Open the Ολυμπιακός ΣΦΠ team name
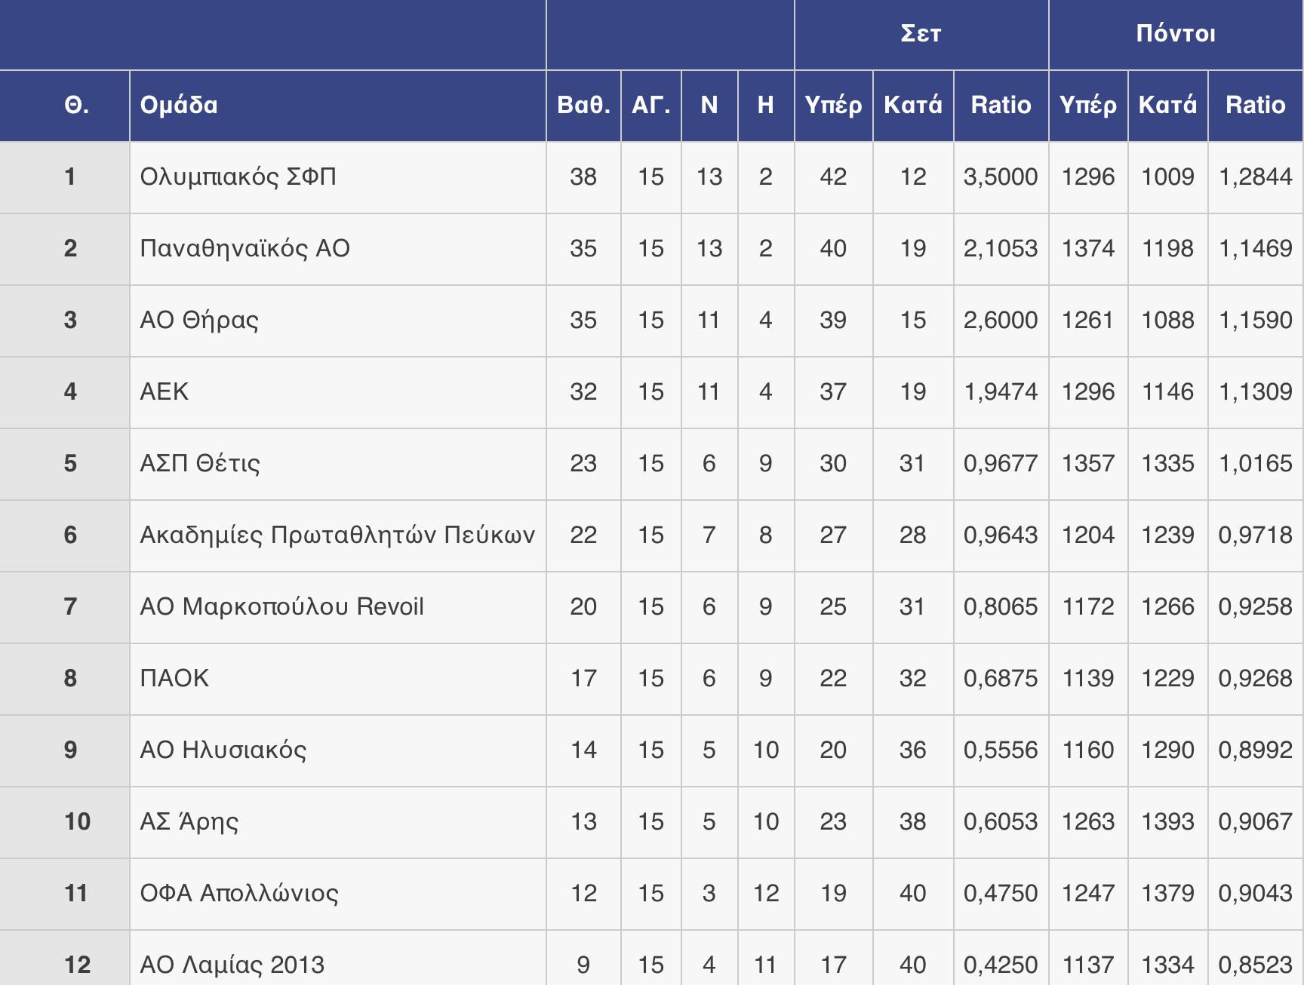The image size is (1304, 985). tap(238, 176)
